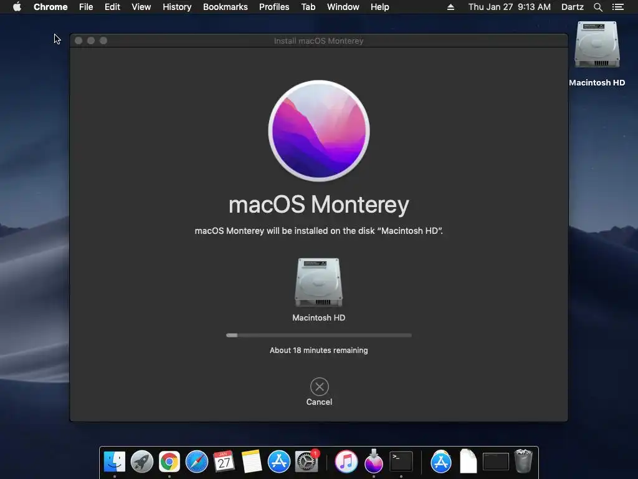Click the macOS Monterey logo image
Image resolution: width=638 pixels, height=479 pixels.
[x=319, y=131]
